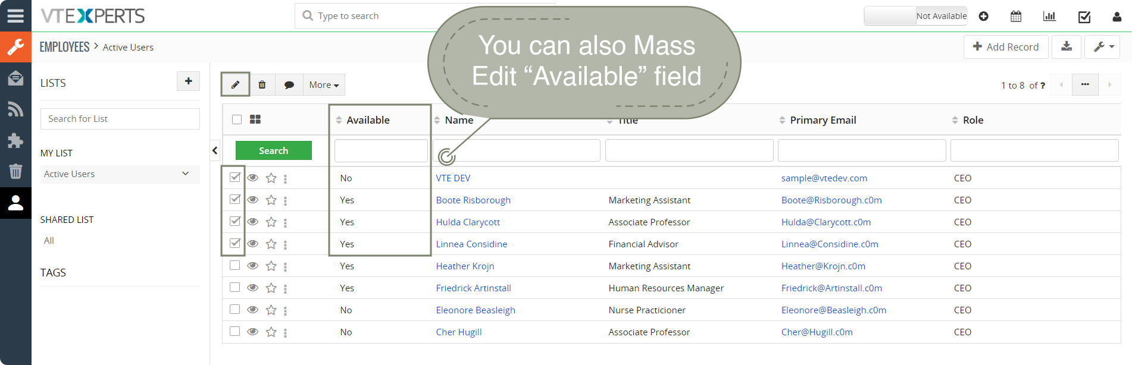
Task: Check the Cher Hugill row checkbox
Action: tap(235, 331)
